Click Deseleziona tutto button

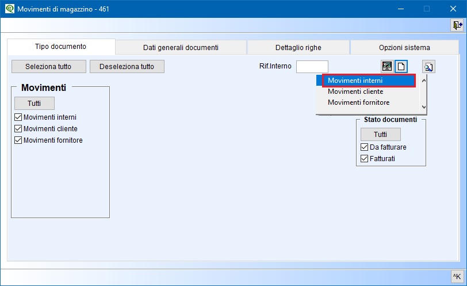127,66
